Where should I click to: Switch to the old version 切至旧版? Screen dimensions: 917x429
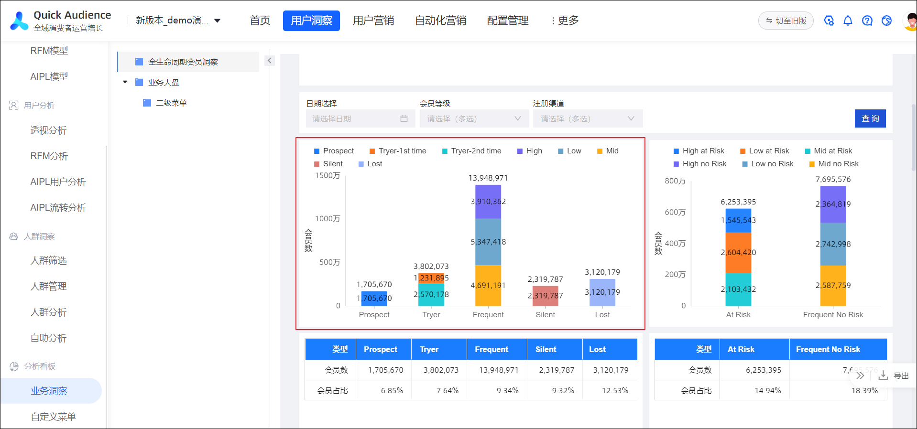click(786, 21)
